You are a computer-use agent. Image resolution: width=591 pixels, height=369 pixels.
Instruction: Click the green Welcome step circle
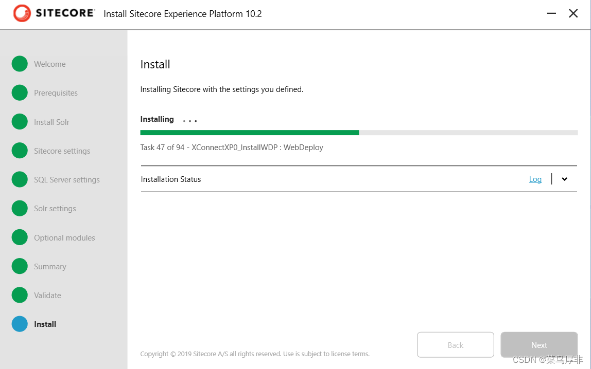pos(20,64)
